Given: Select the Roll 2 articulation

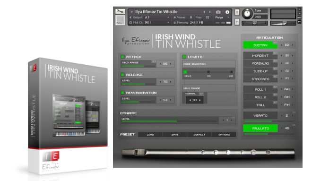Looking at the screenshot, I should [x=260, y=97].
